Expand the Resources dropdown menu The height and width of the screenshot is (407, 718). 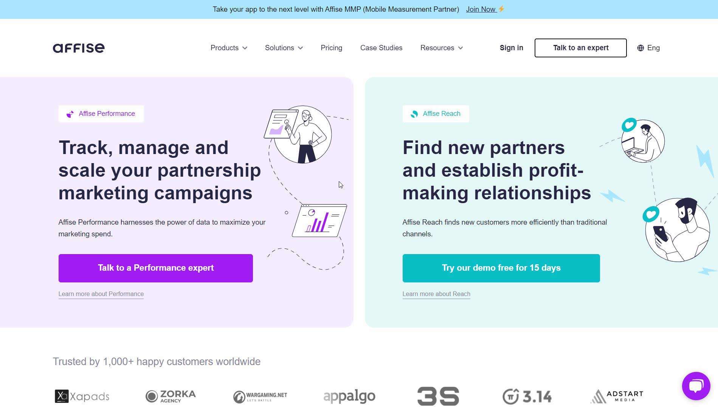441,48
